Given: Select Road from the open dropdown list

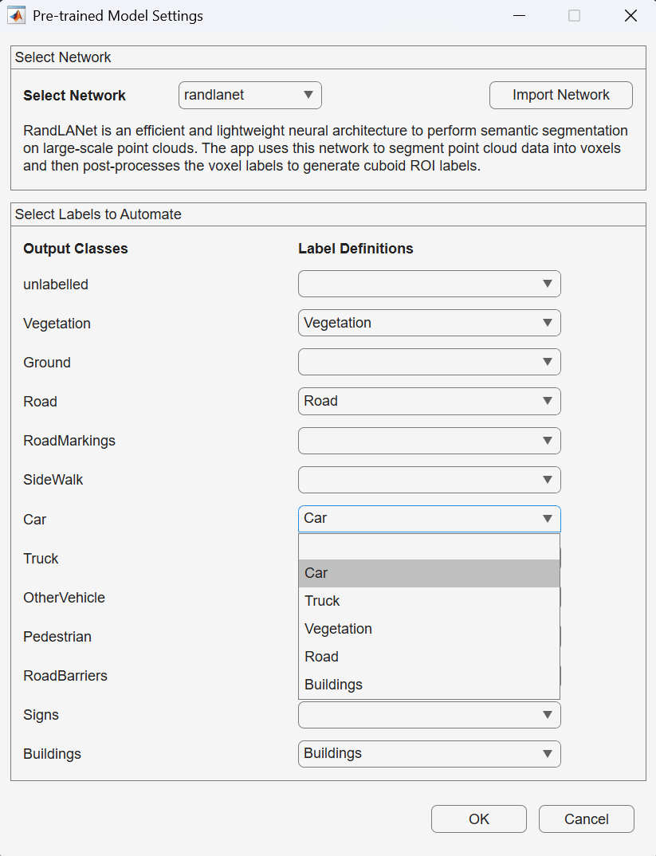Looking at the screenshot, I should [430, 657].
